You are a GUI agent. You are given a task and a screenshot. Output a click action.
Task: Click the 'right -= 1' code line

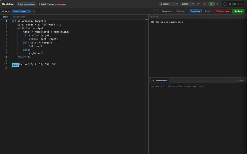(36, 53)
